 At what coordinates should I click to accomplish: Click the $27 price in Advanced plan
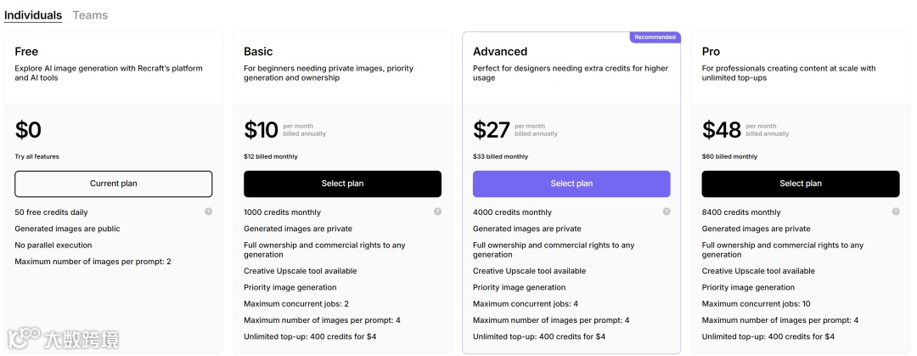coord(491,130)
